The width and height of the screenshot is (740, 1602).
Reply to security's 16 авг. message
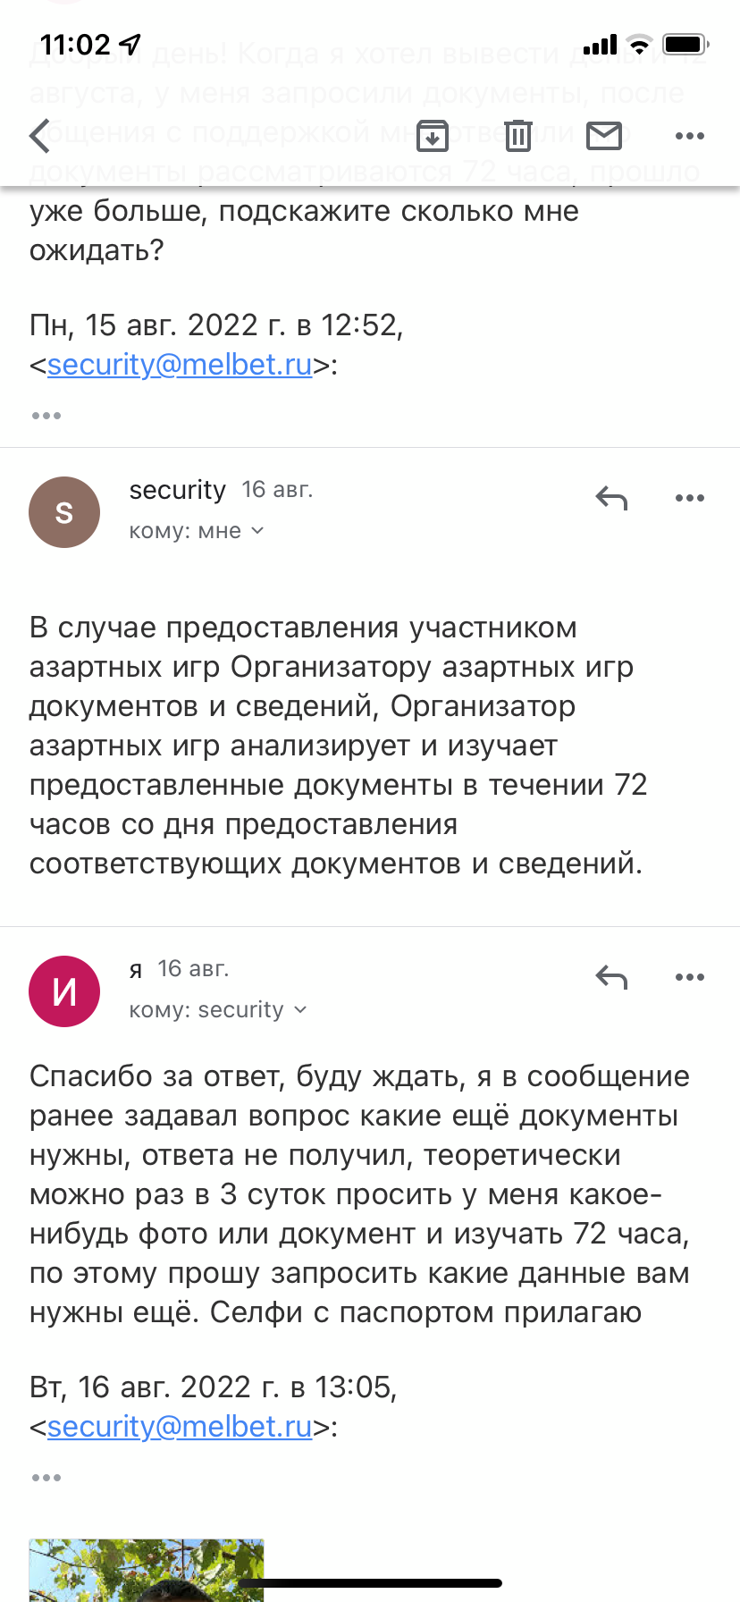coord(611,498)
